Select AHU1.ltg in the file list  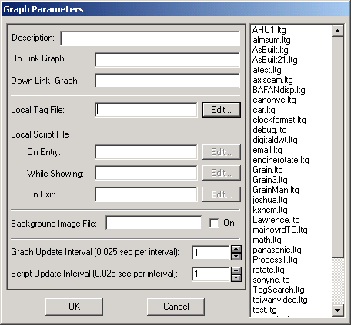[269, 30]
